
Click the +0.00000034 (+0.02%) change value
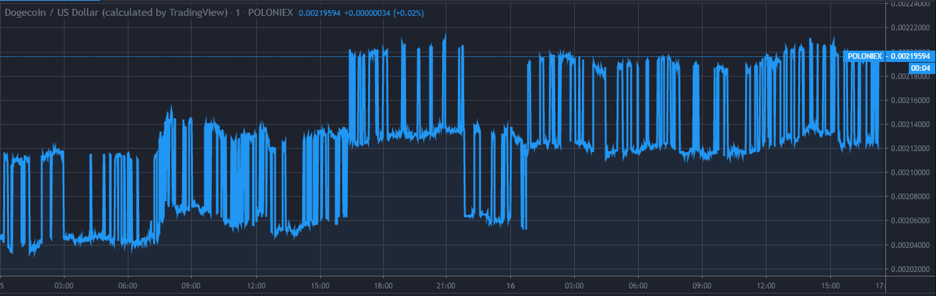point(384,13)
